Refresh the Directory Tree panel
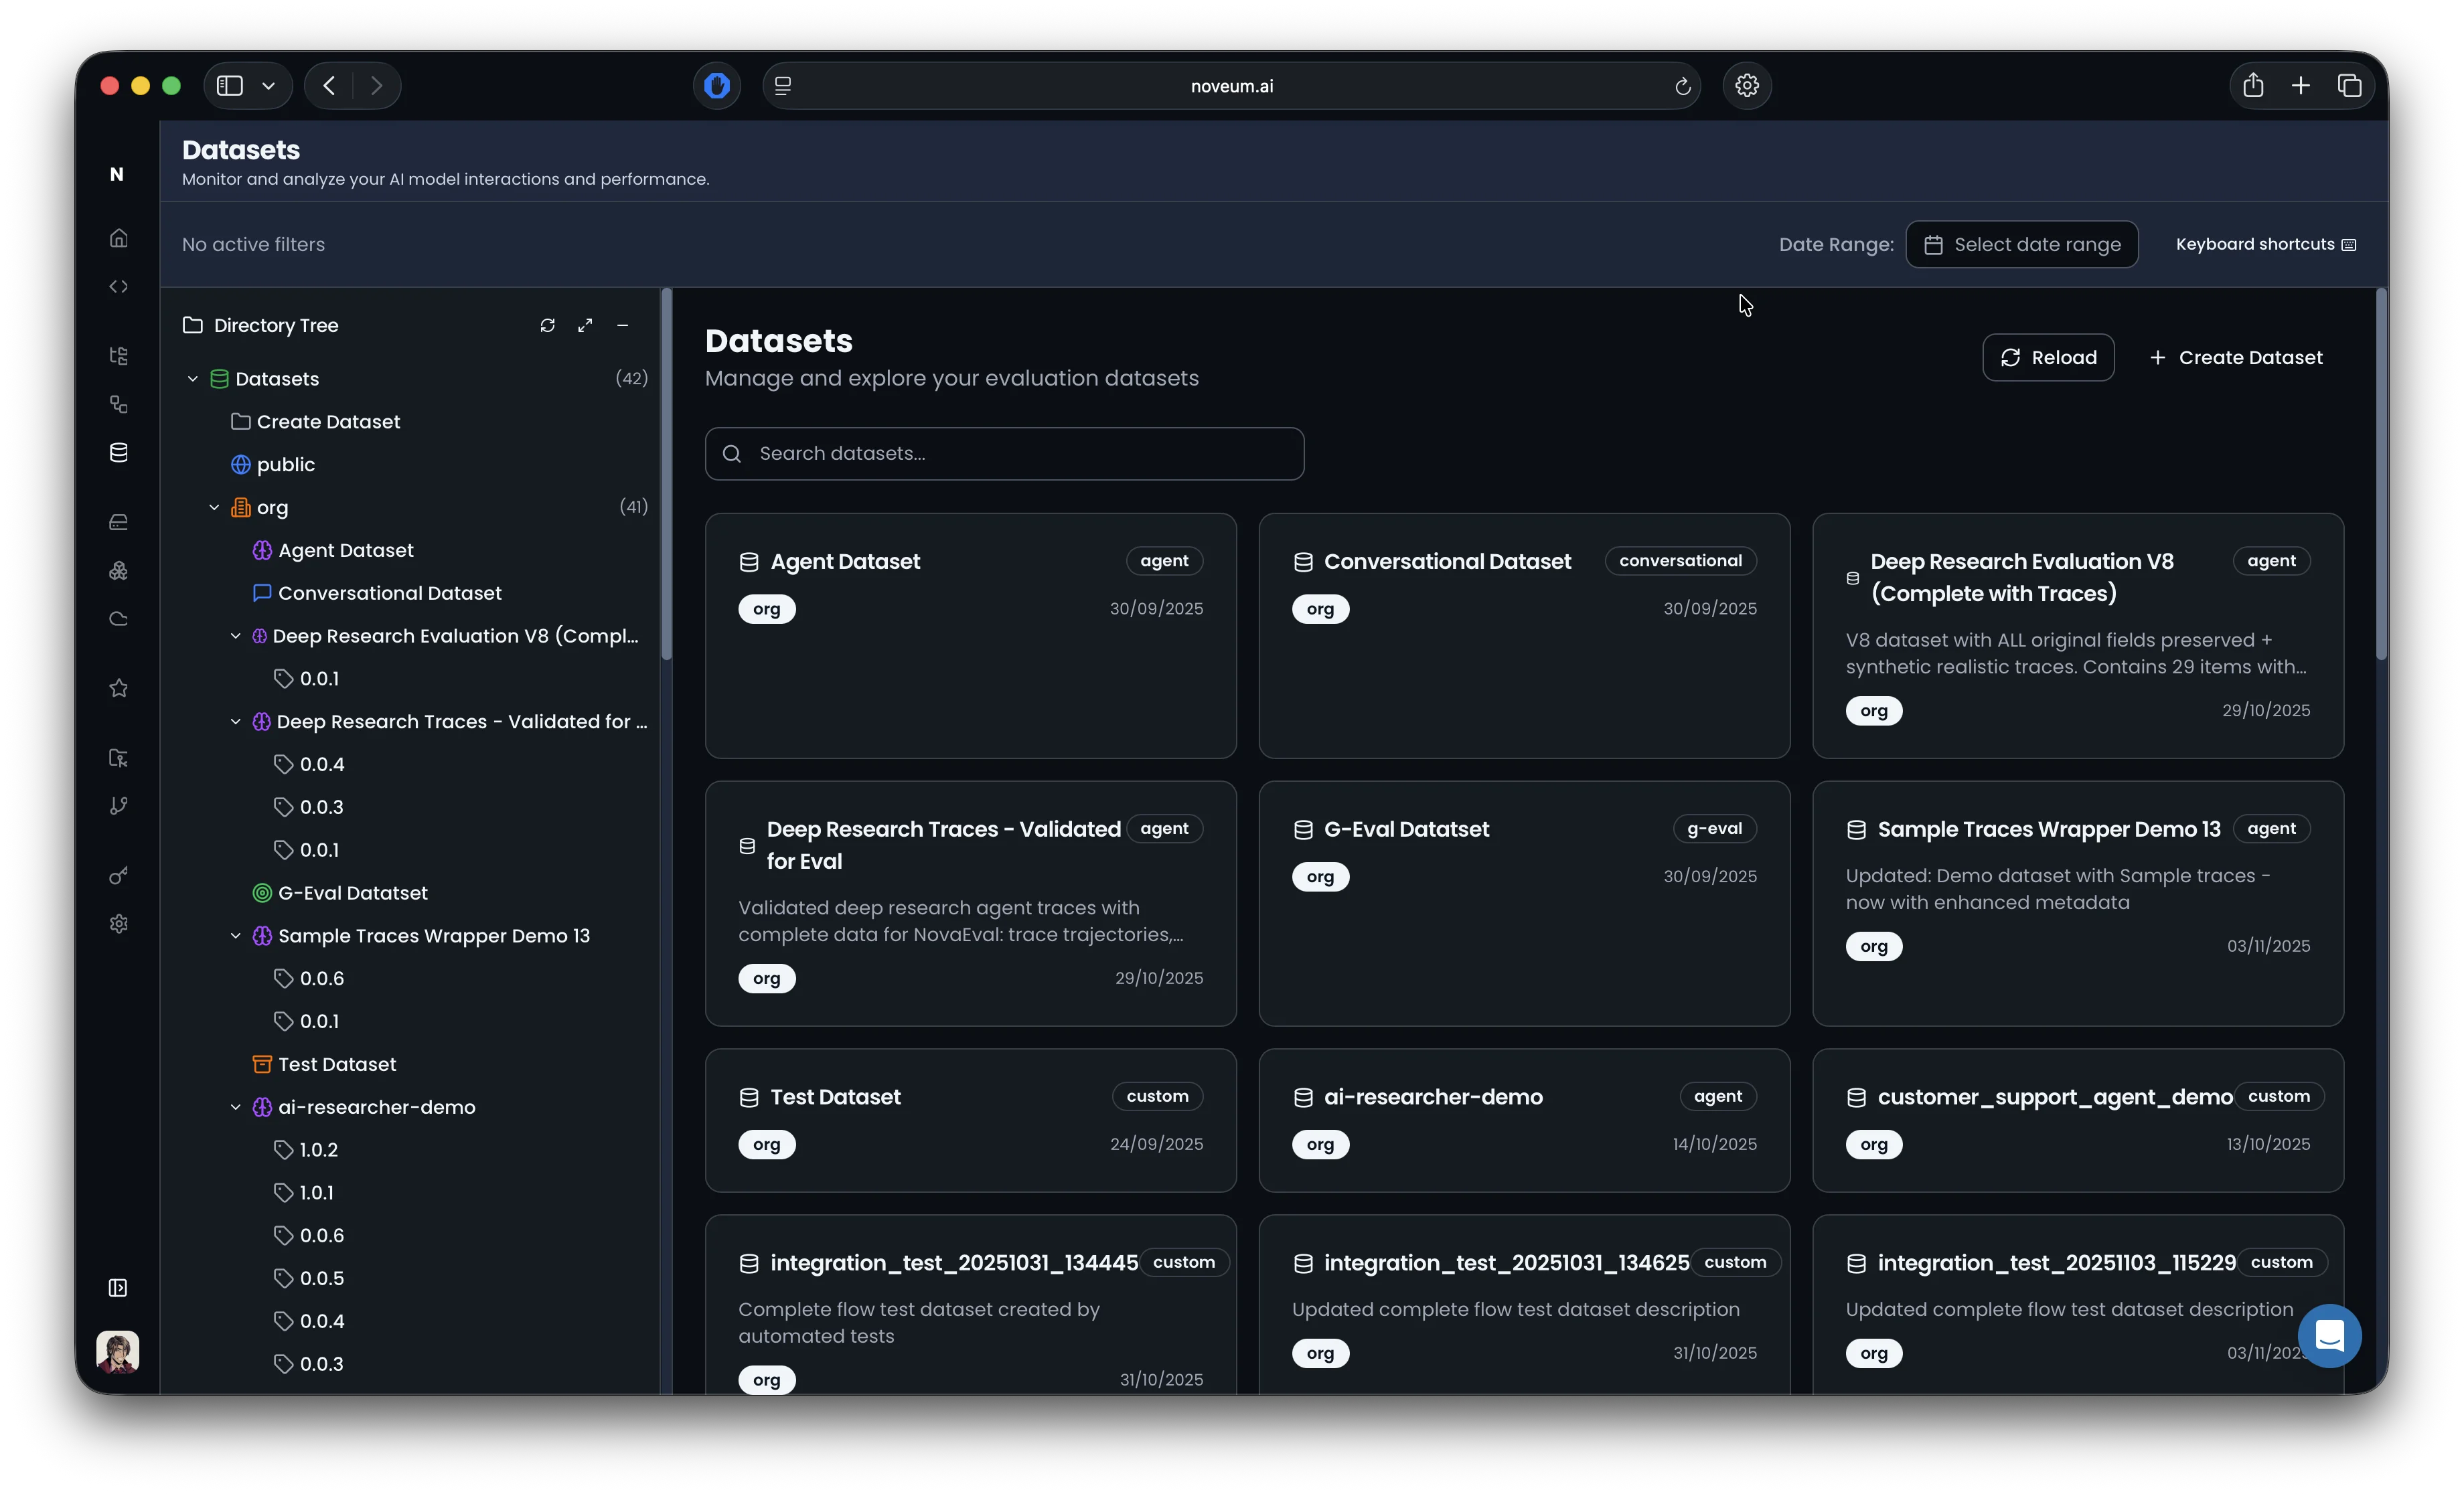The height and width of the screenshot is (1494, 2464). coord(547,325)
